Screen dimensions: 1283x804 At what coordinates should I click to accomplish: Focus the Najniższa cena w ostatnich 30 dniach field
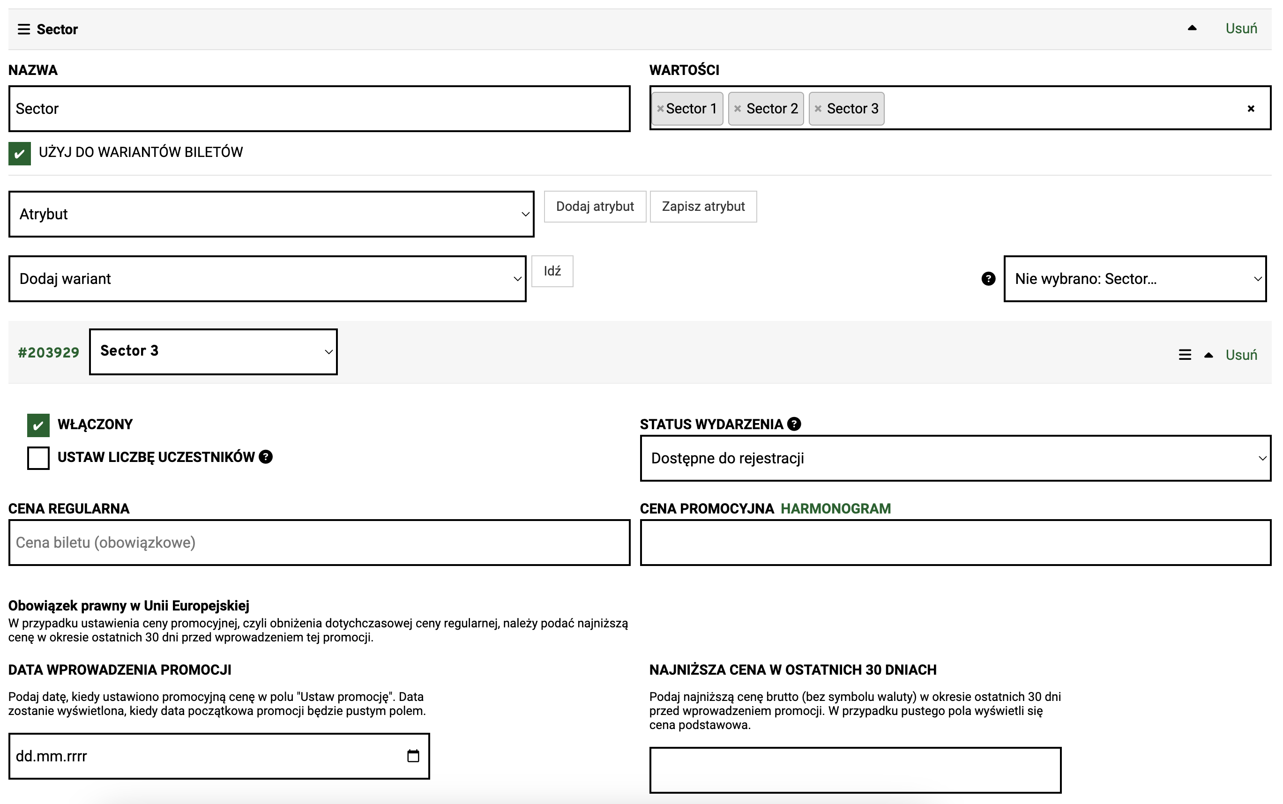coord(855,770)
